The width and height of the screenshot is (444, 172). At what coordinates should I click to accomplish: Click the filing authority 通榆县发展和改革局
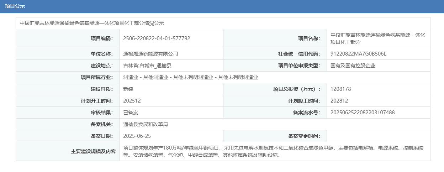tap(145, 124)
